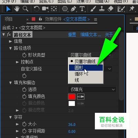Click 重置 to reset the effect
This screenshot has height=138, width=138.
click(x=72, y=34)
